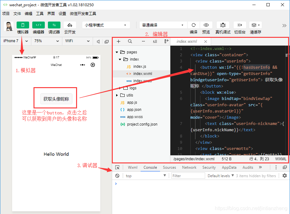Switch to the Security debugger tab

pyautogui.click(x=209, y=167)
